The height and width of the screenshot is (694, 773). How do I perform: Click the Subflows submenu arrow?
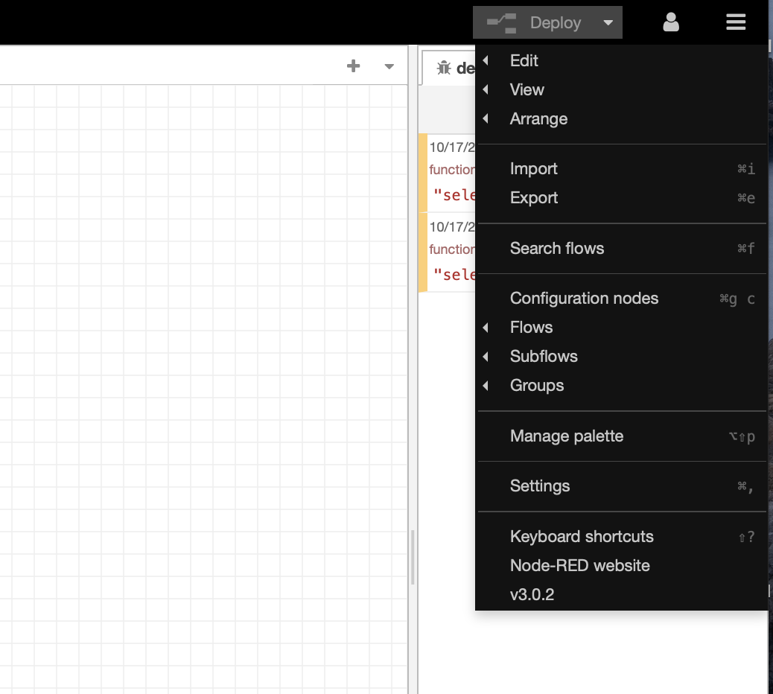486,357
